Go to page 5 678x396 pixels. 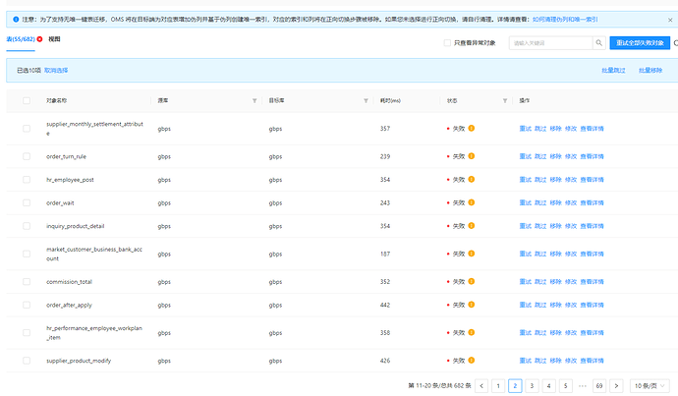click(x=566, y=385)
